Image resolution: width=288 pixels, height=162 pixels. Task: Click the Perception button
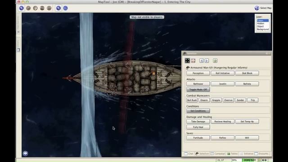[198, 73]
